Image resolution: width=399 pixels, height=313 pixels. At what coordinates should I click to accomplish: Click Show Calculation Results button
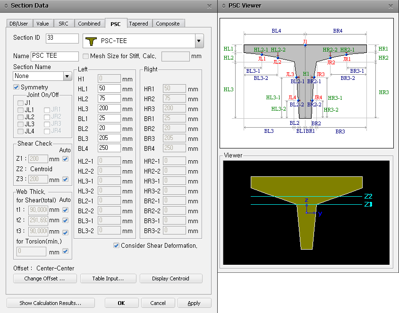(x=51, y=303)
